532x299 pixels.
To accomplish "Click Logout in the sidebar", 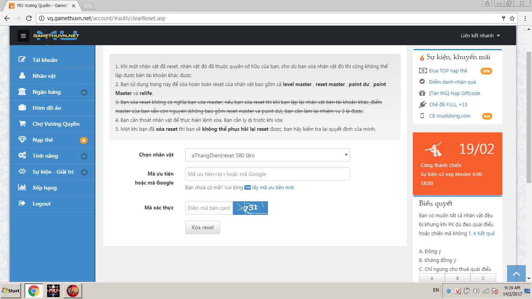I will point(42,204).
